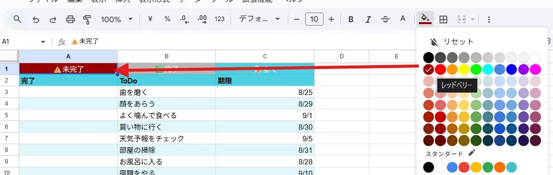Pick the magenta swatch in the bright row
Viewport: 553px width, 175px height.
click(535, 69)
